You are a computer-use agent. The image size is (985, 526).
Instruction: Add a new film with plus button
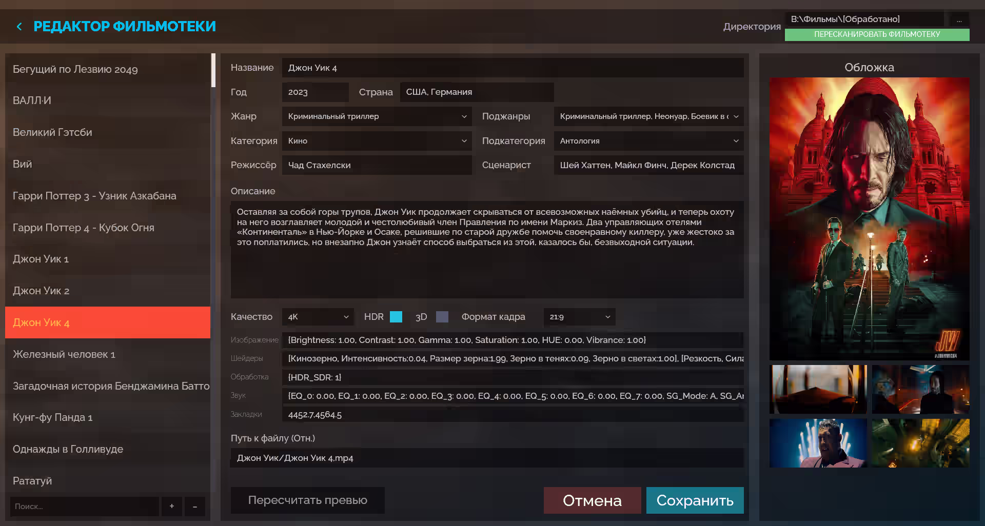coord(172,507)
